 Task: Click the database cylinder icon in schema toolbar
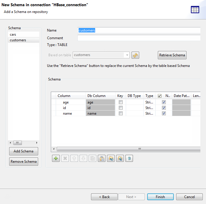pos(129,159)
